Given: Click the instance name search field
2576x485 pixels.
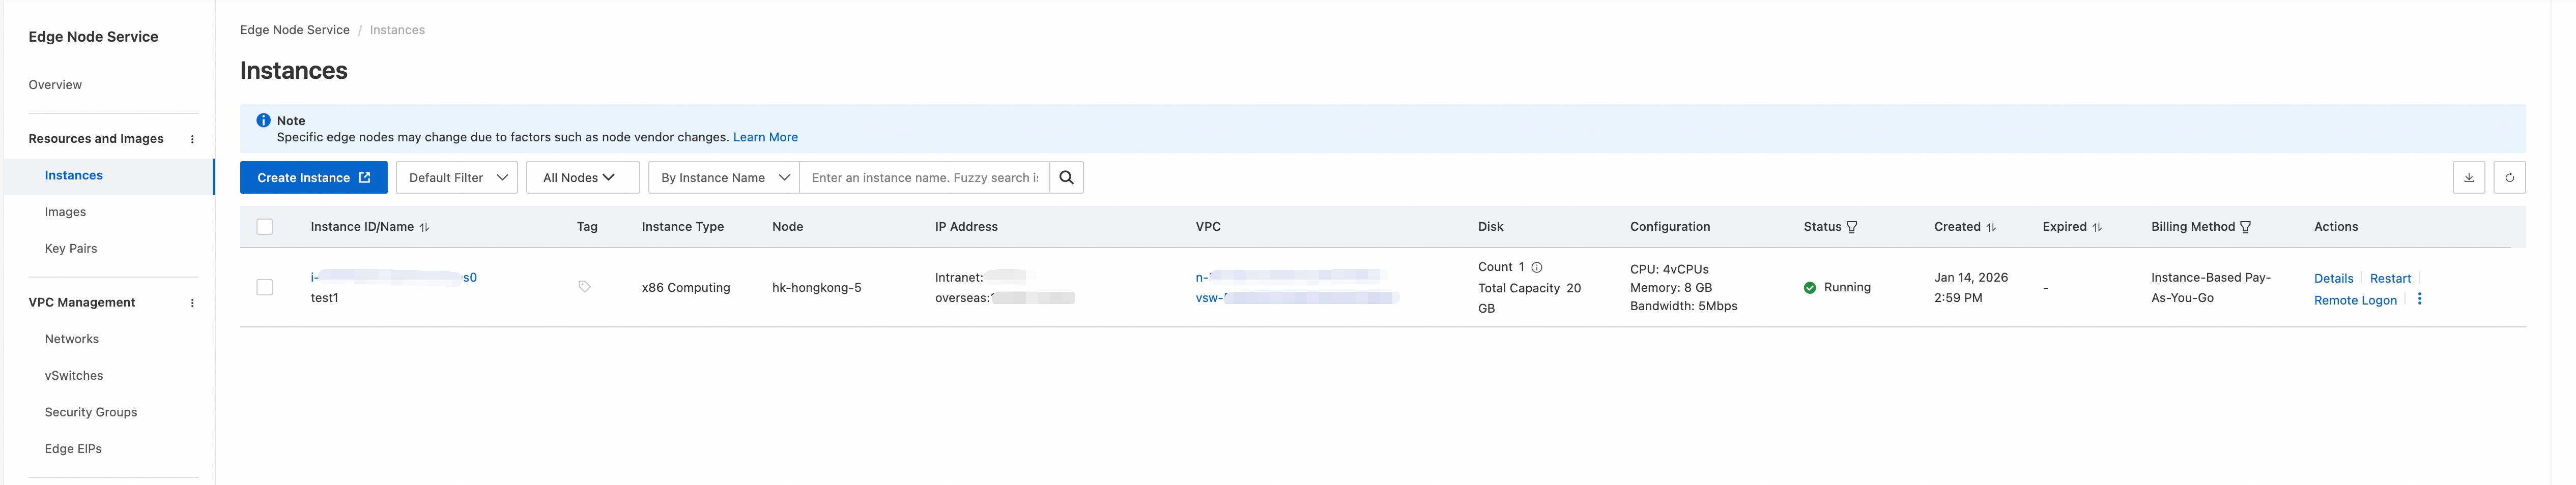Looking at the screenshot, I should pyautogui.click(x=924, y=178).
